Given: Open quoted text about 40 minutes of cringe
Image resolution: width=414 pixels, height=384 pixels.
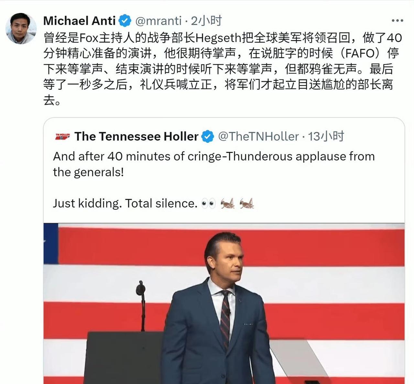Looking at the screenshot, I should coord(214,164).
